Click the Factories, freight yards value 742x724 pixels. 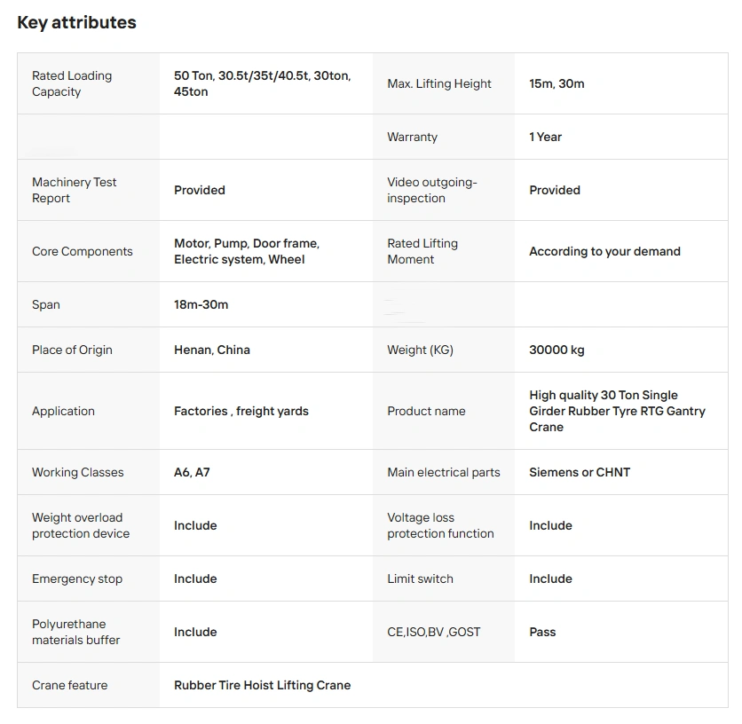pyautogui.click(x=241, y=411)
